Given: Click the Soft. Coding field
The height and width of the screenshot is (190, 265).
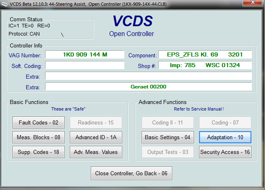Looking at the screenshot, I should pyautogui.click(x=85, y=66).
